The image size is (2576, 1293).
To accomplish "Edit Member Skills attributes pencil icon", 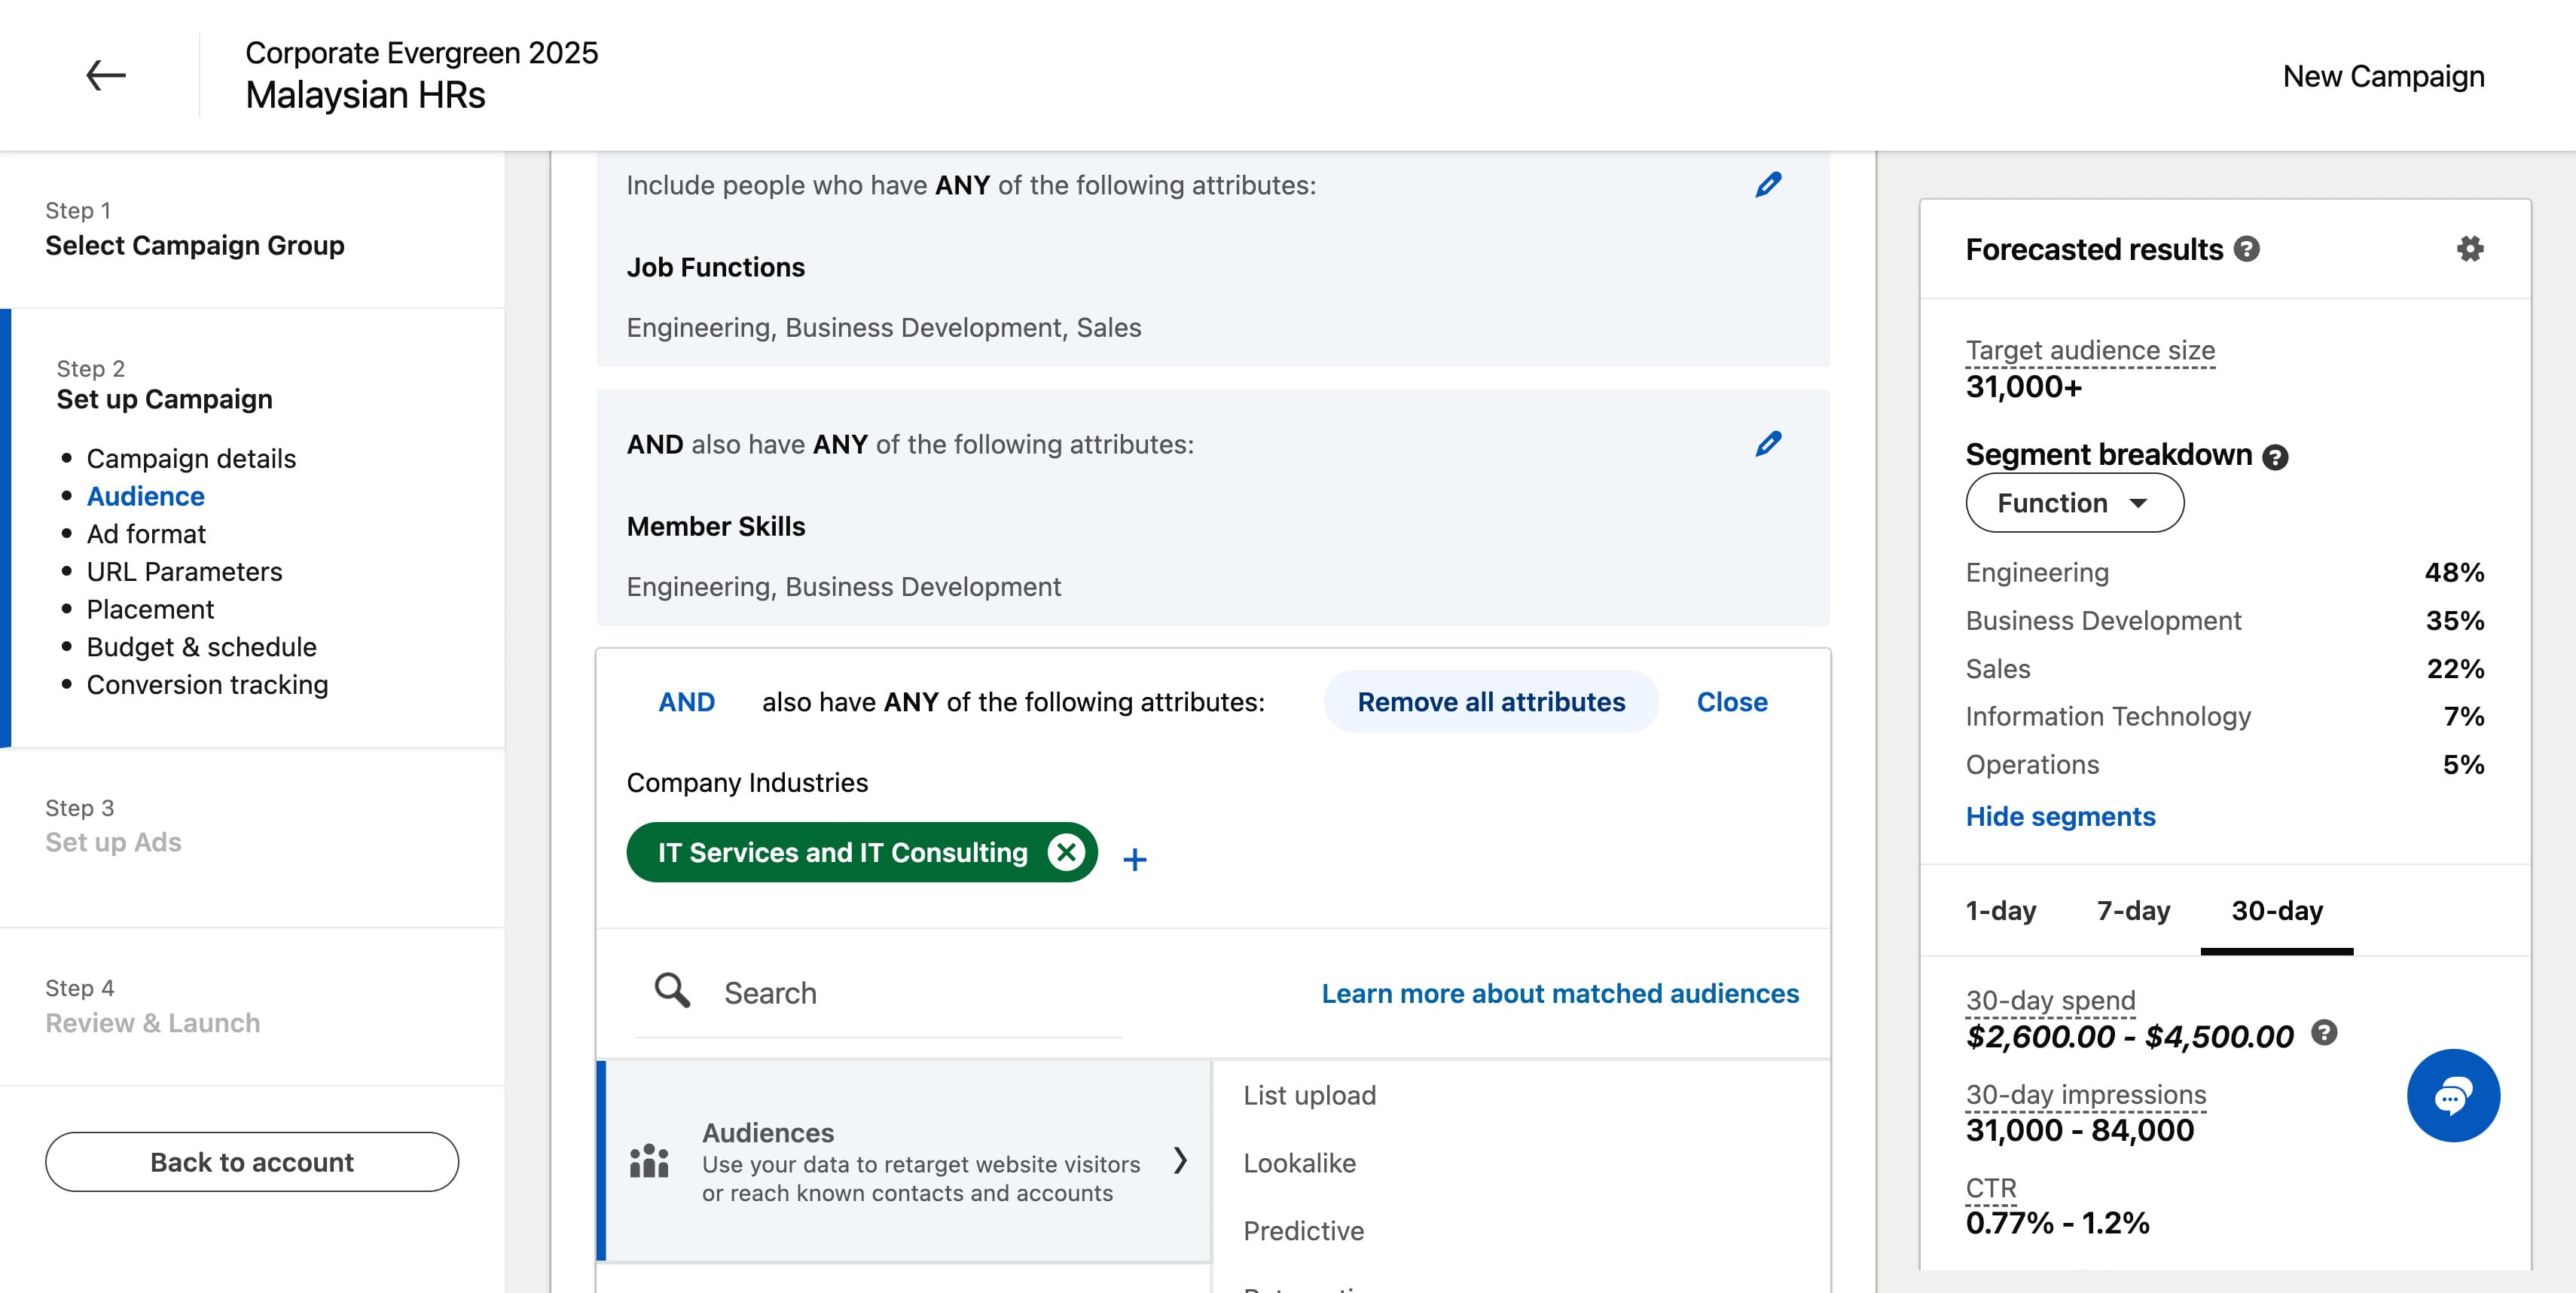I will click(x=1768, y=444).
